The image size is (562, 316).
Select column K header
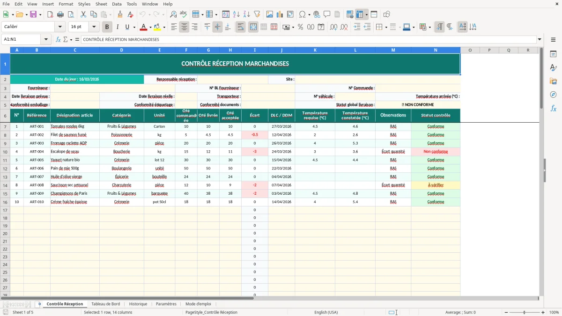(315, 50)
